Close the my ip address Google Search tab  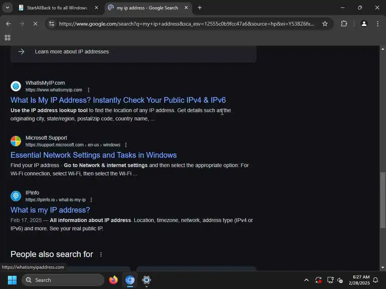[x=186, y=8]
